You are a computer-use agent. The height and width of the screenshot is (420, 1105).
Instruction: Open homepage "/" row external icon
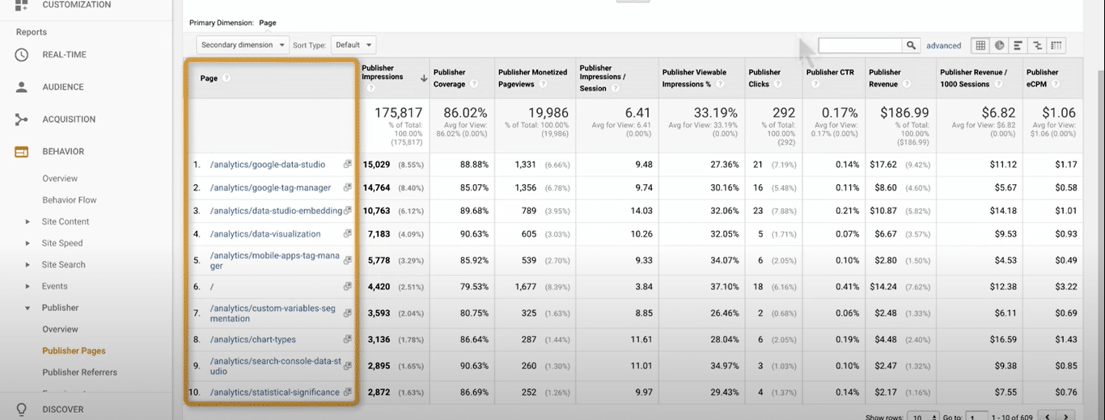(348, 286)
